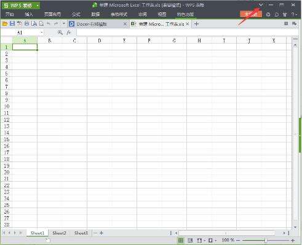
Task: Switch to the Sheet2 tab
Action: pos(59,233)
